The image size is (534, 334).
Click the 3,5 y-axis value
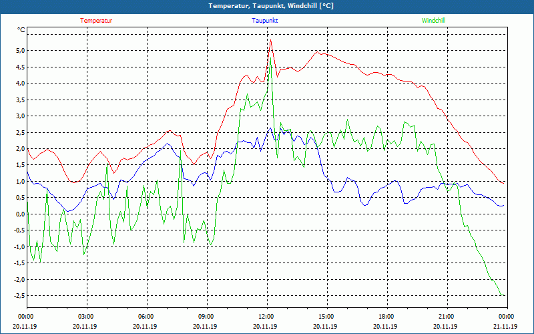point(21,100)
